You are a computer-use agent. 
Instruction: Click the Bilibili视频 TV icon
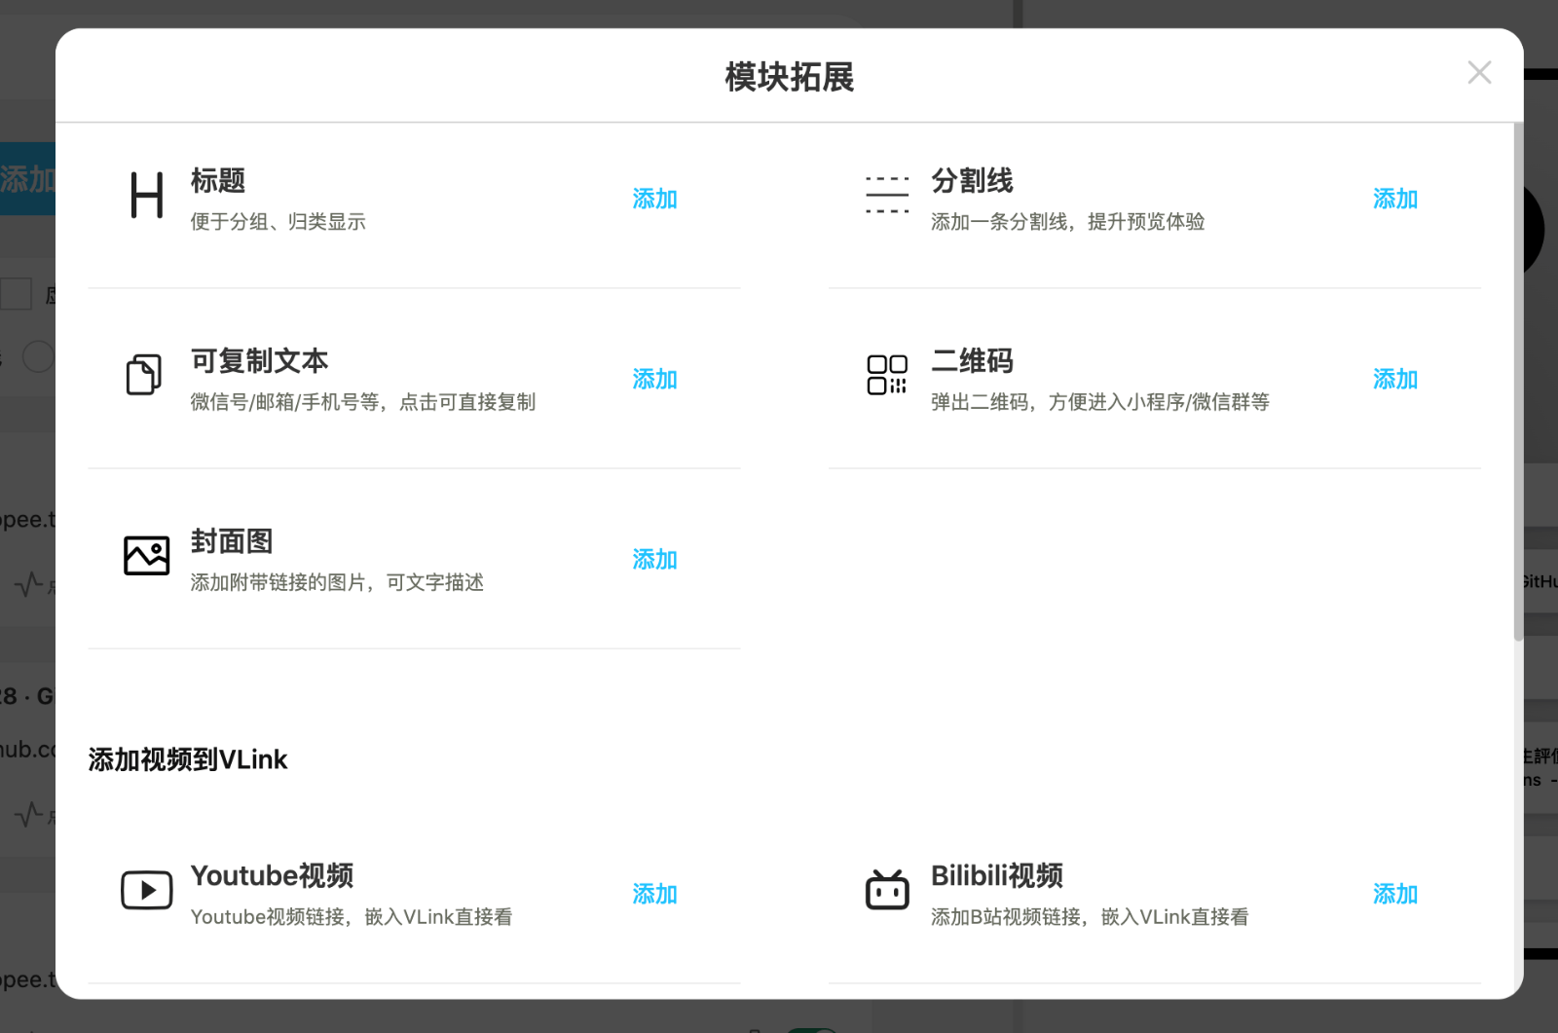point(886,890)
